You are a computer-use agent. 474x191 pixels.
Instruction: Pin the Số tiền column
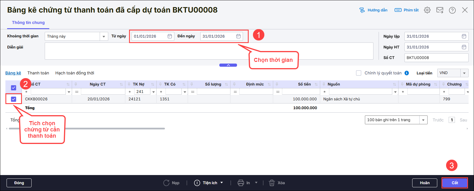[277, 84]
